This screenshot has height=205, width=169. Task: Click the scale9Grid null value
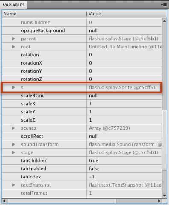click(93, 95)
